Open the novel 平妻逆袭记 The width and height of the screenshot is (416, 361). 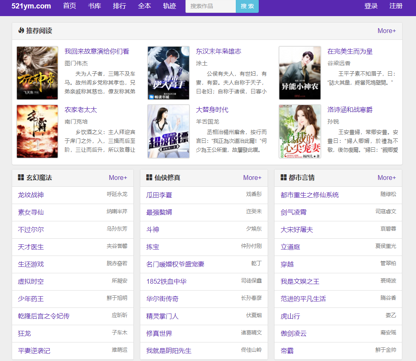tap(34, 351)
